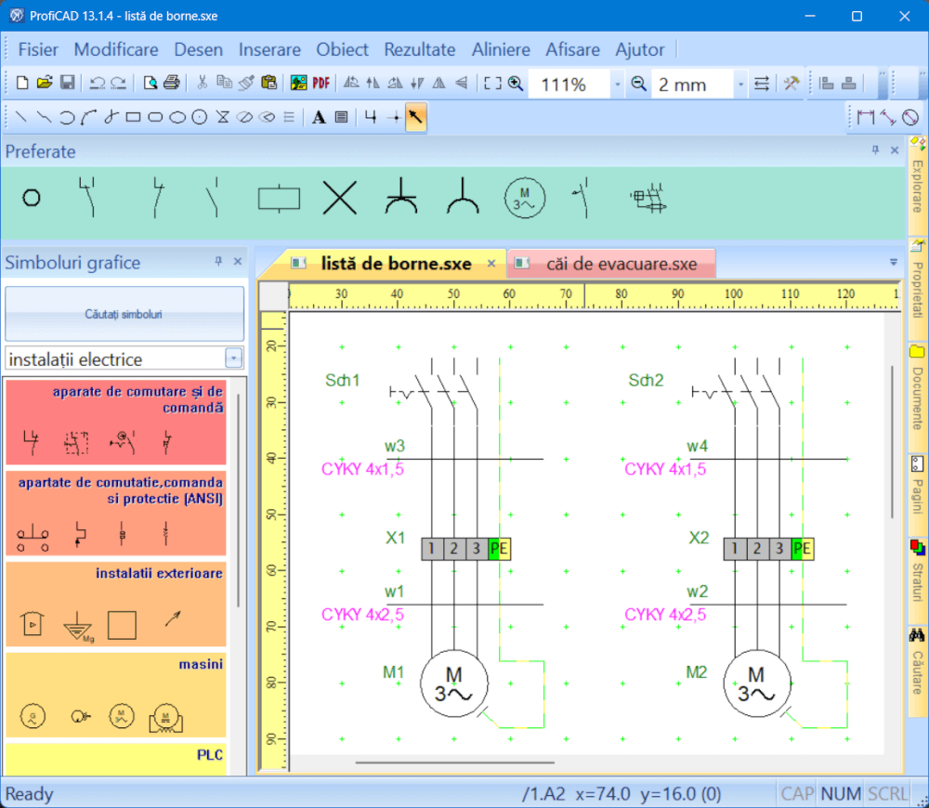Click the drawing canvas horizontal scrollbar
This screenshot has width=929, height=808.
[455, 762]
